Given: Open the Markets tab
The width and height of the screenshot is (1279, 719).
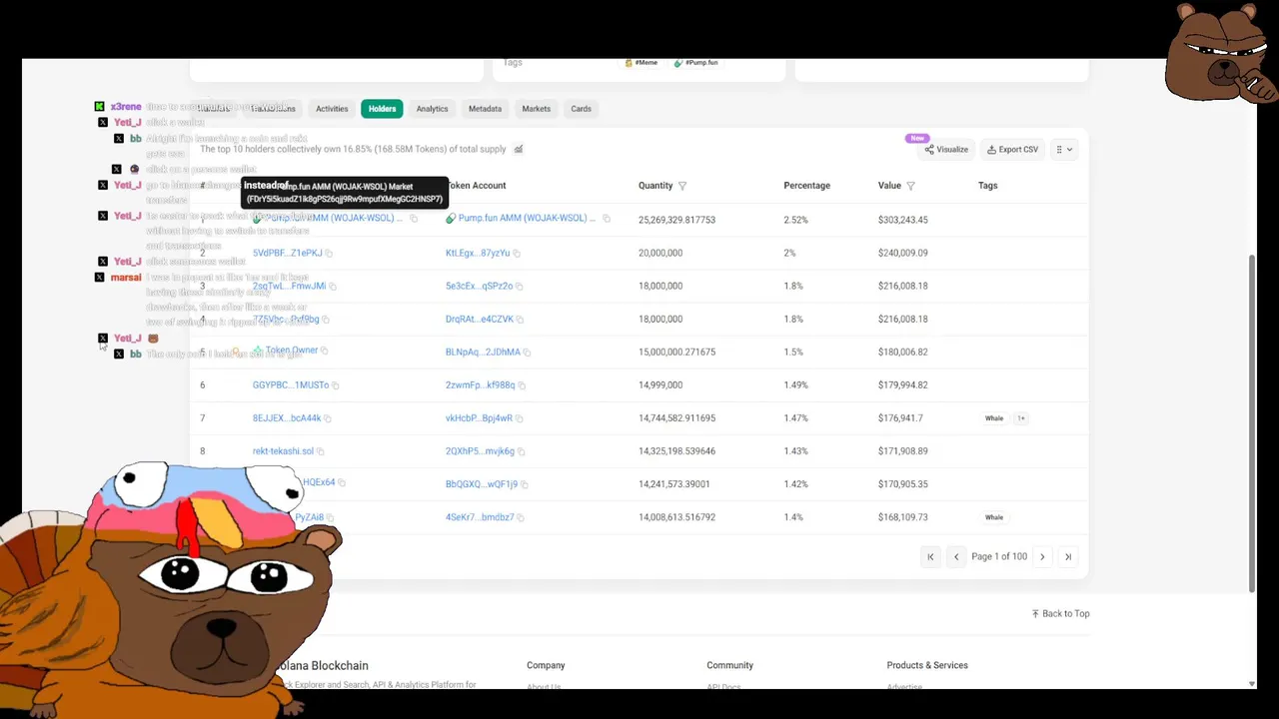Looking at the screenshot, I should pyautogui.click(x=536, y=109).
